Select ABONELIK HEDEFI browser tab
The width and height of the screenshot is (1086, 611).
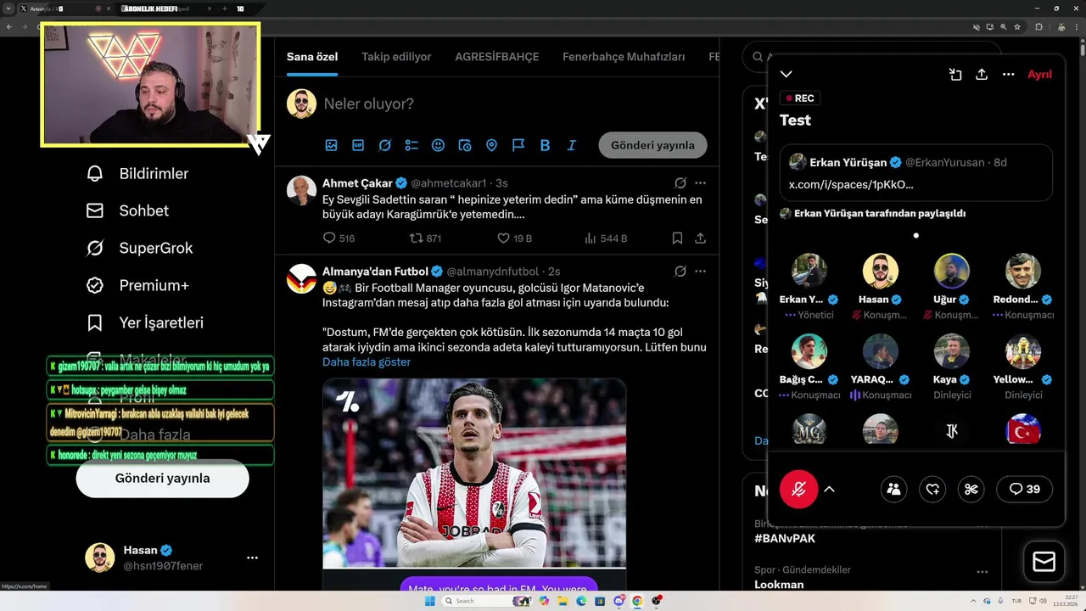point(165,8)
